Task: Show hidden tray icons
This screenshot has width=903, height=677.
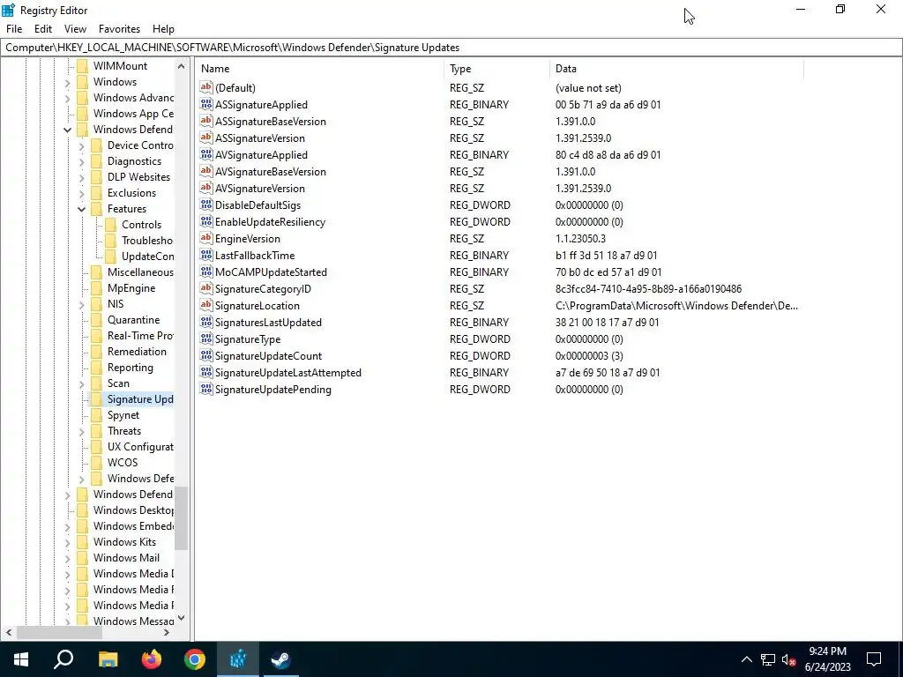Action: (746, 659)
